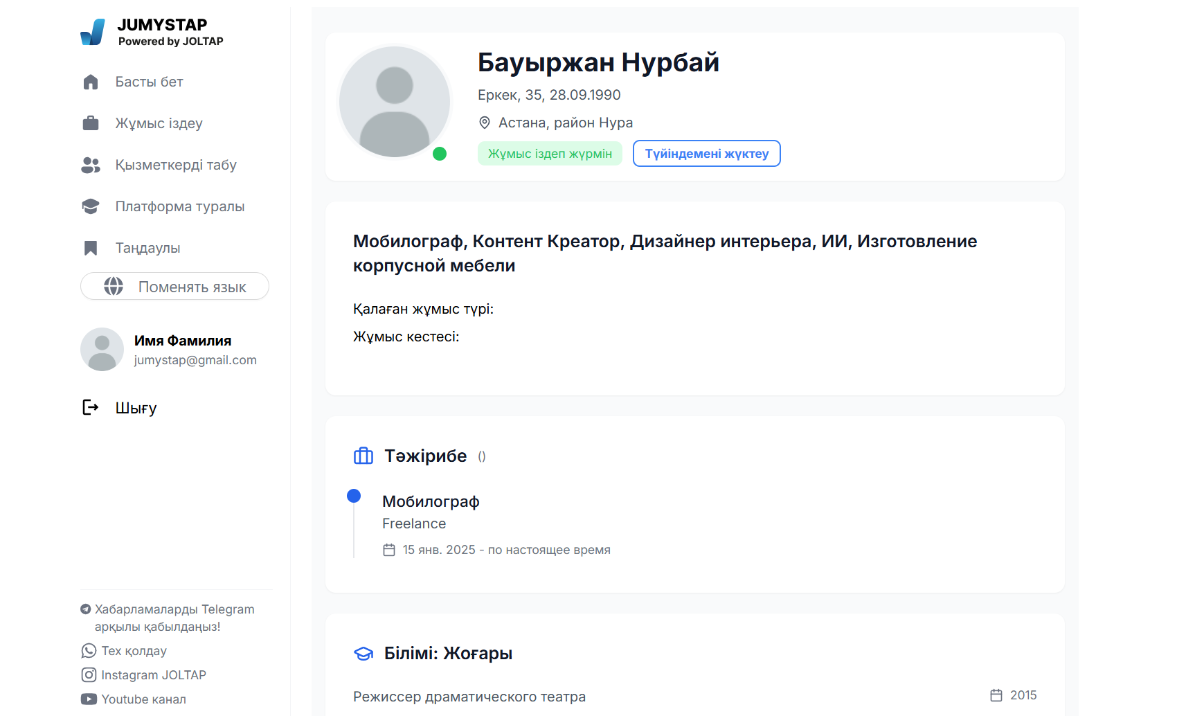Click the Мобилограф, Контент Креатор headline
1177x716 pixels.
tap(665, 253)
